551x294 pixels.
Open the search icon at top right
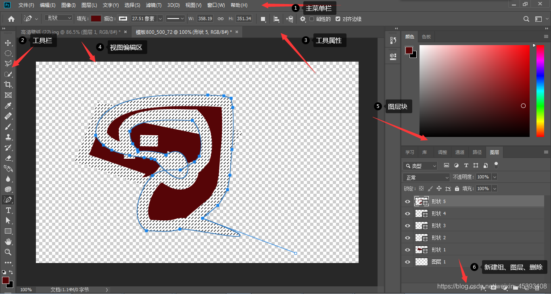tap(526, 19)
